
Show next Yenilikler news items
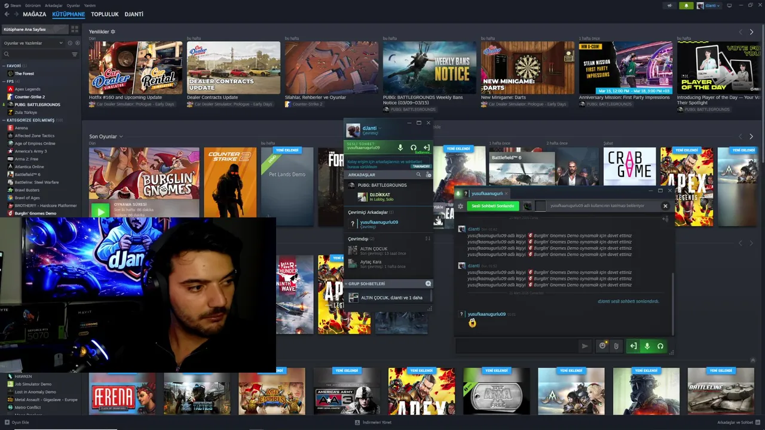tap(751, 32)
